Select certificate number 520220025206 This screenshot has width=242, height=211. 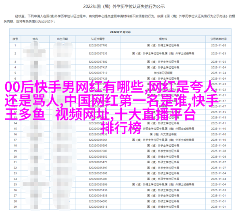(98, 184)
